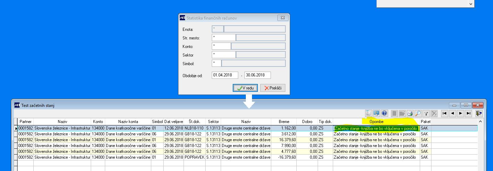
Task: Click the Obdobje od start date field
Action: (225, 75)
